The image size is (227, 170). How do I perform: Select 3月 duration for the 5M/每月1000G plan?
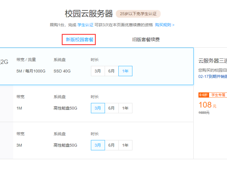coord(98,71)
